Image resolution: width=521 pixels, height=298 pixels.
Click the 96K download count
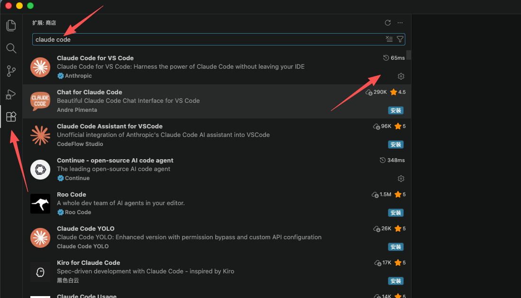tap(382, 126)
